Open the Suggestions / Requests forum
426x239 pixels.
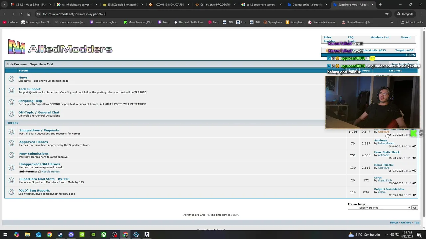[39, 130]
